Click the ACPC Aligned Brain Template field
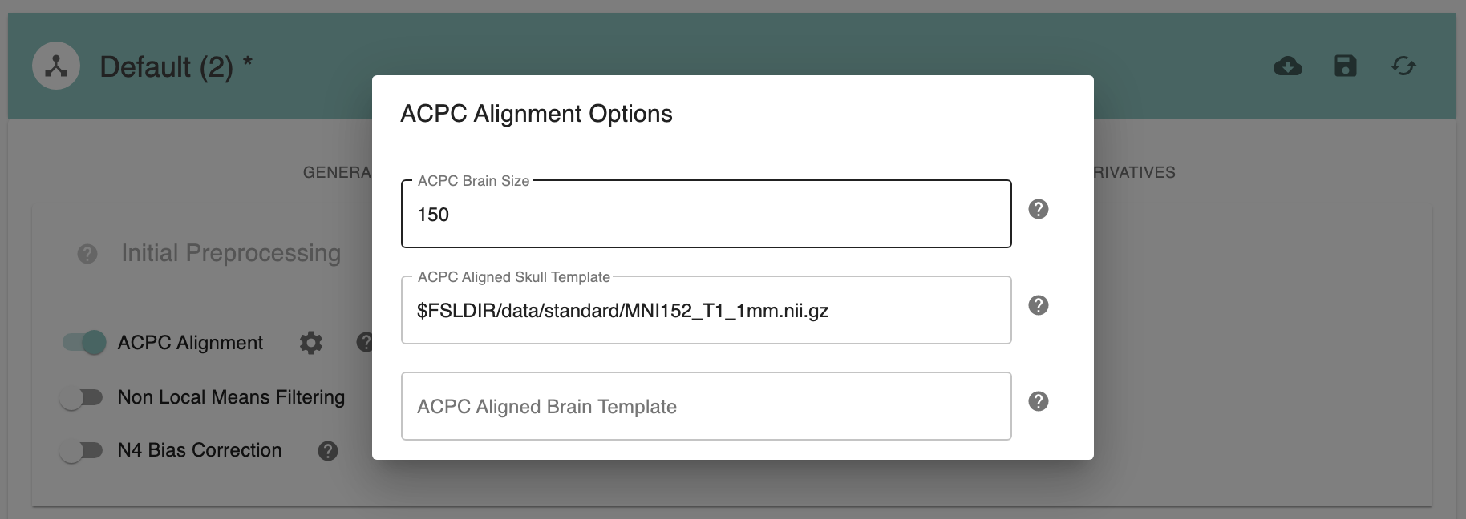 pyautogui.click(x=706, y=407)
